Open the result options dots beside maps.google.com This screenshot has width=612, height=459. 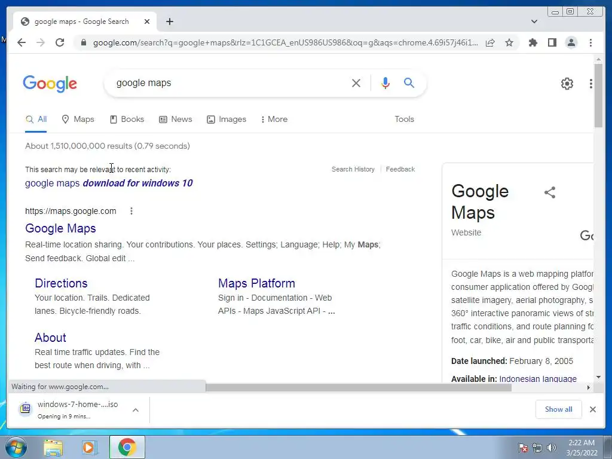click(131, 211)
